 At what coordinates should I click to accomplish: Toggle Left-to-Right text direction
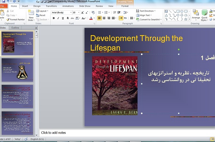[x=121, y=18]
